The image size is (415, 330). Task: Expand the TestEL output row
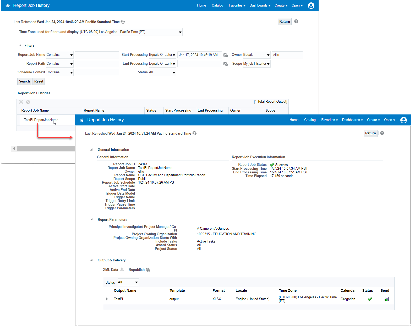[x=107, y=299]
